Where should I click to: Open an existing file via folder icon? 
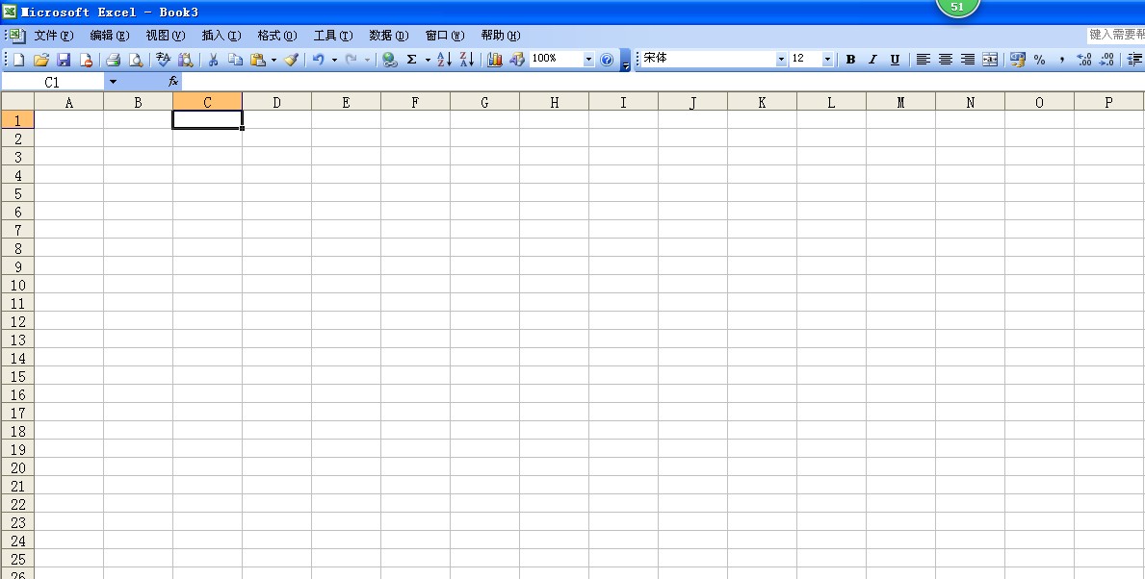(40, 60)
